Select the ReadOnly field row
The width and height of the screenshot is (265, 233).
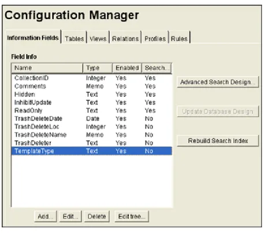tap(92, 111)
